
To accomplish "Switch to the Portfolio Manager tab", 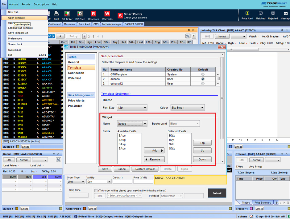I will click(112, 24).
